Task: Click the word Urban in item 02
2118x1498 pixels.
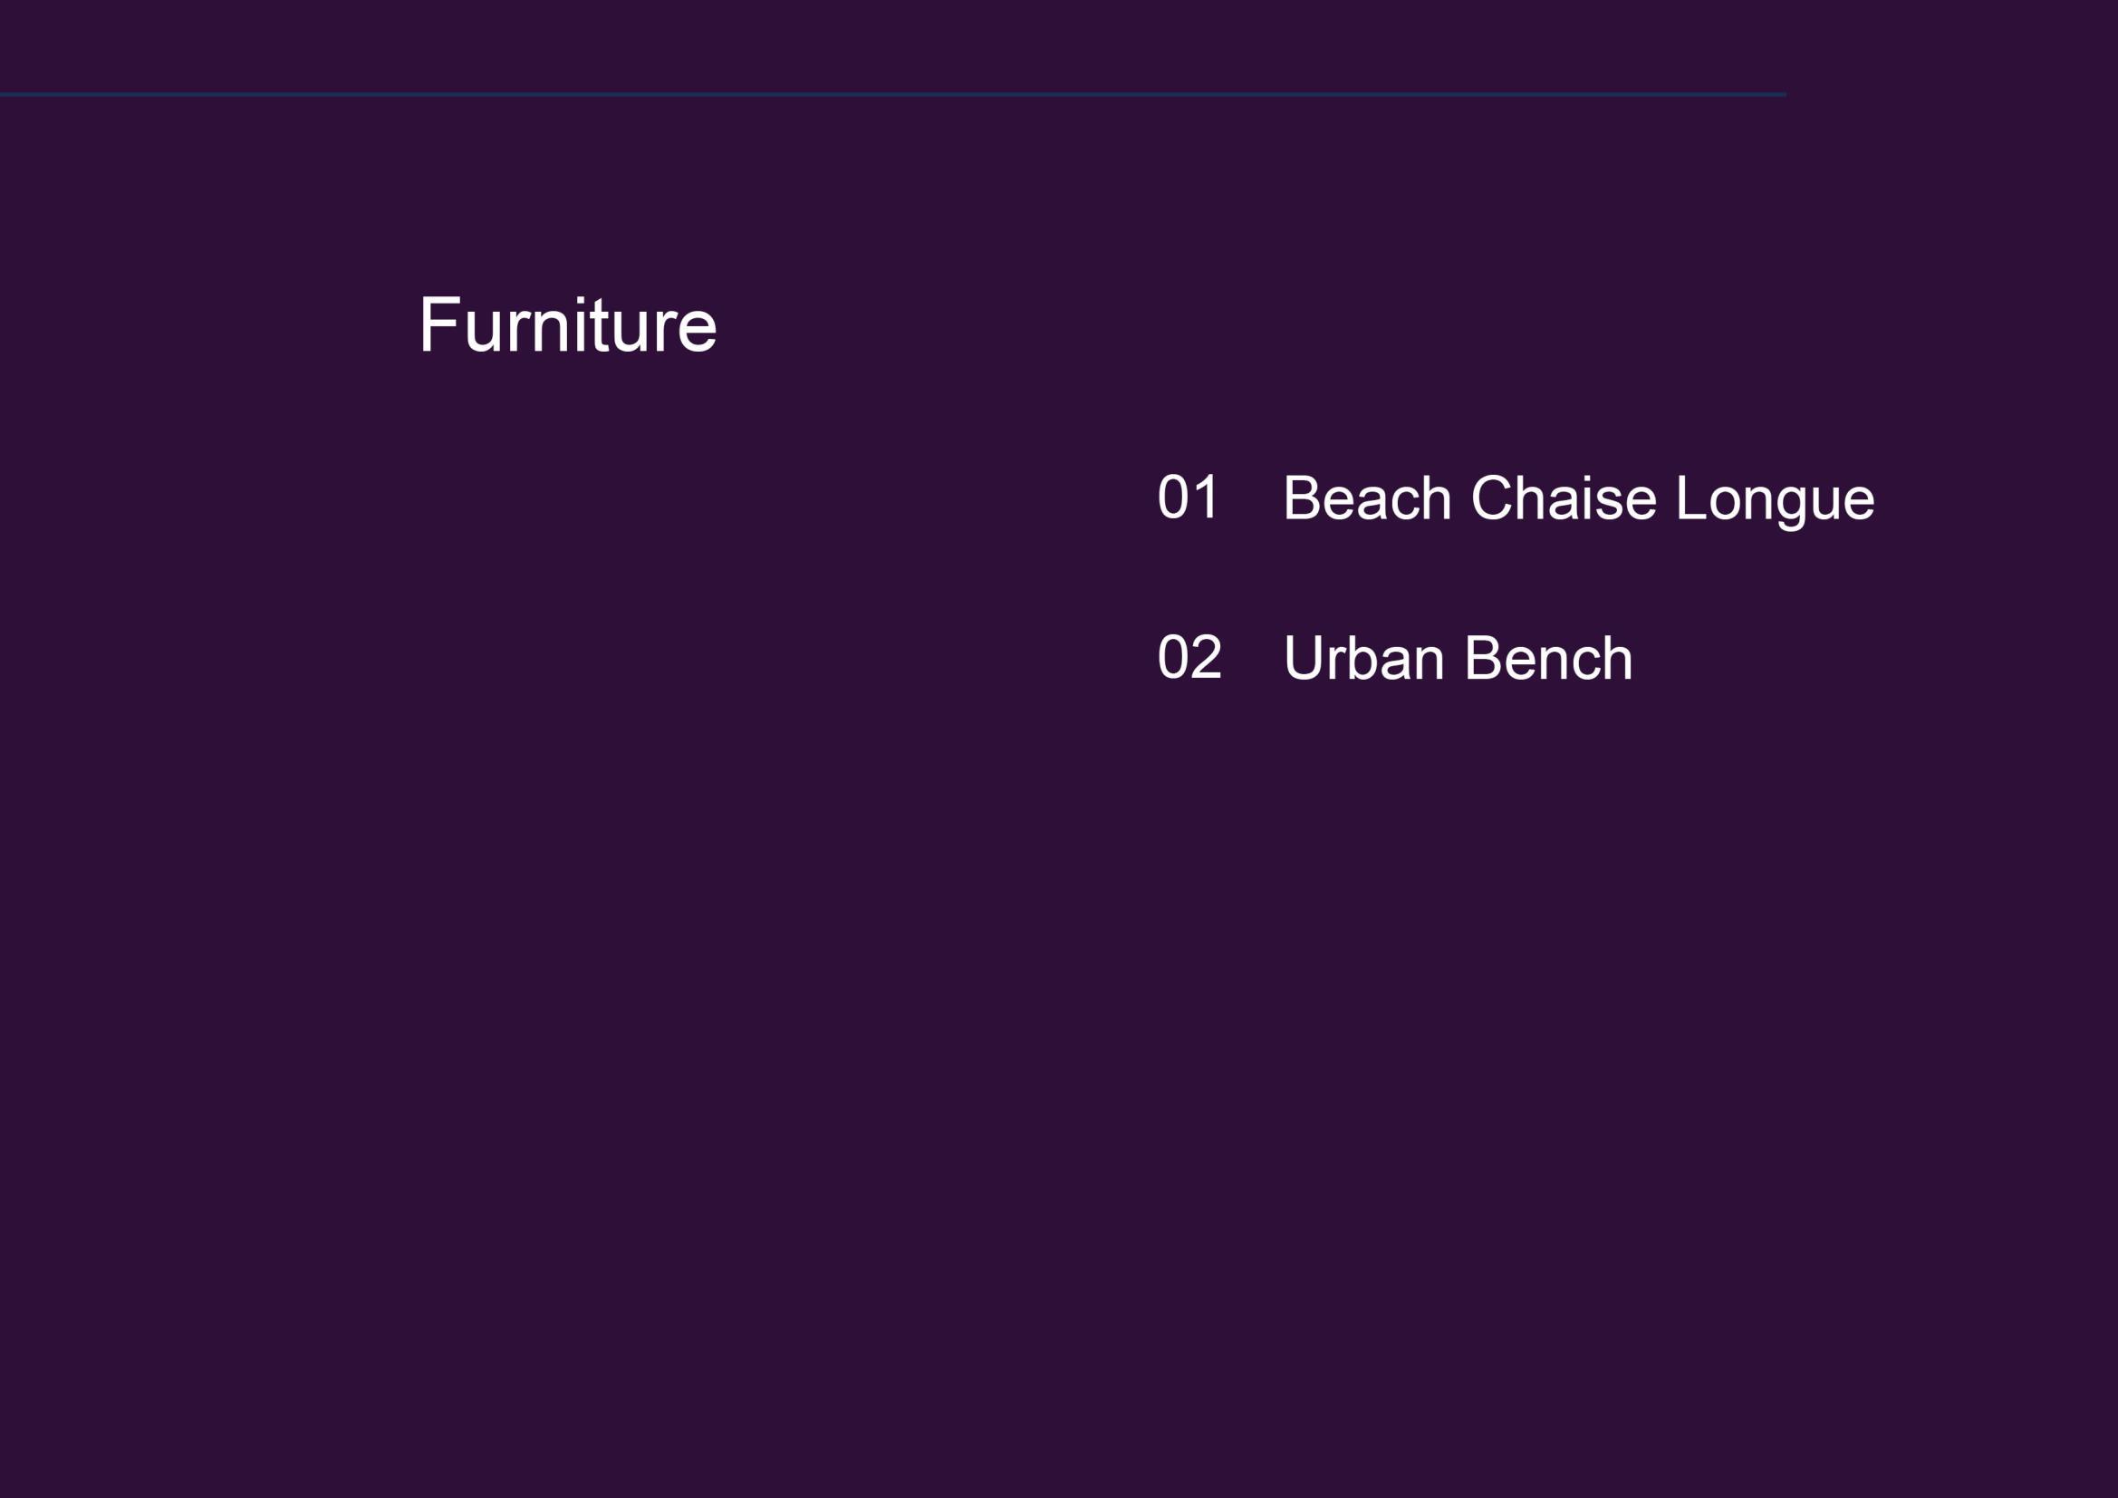Action: [1363, 658]
